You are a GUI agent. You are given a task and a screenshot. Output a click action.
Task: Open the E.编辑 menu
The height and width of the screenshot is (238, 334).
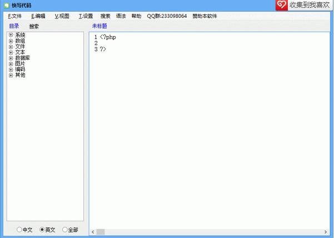click(38, 16)
